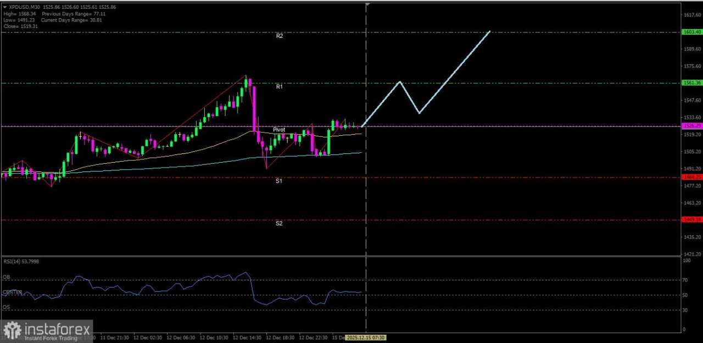Click the OS oversold level label
Screen dimensions: 703x343
(6, 307)
